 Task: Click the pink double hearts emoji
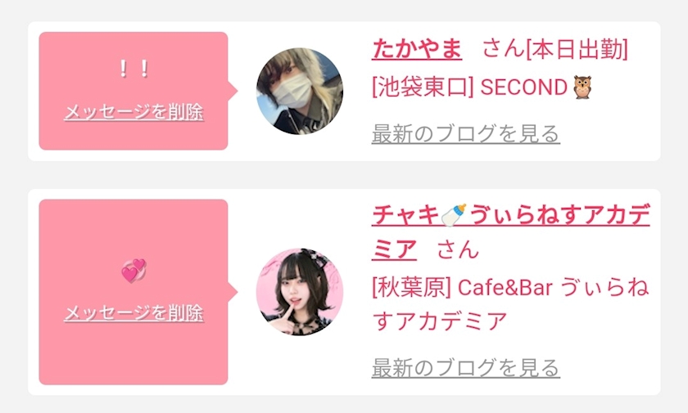(x=134, y=271)
